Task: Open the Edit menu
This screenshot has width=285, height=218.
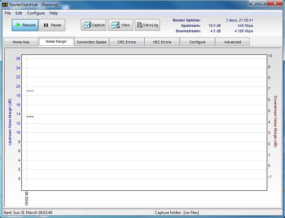Action: [x=19, y=13]
